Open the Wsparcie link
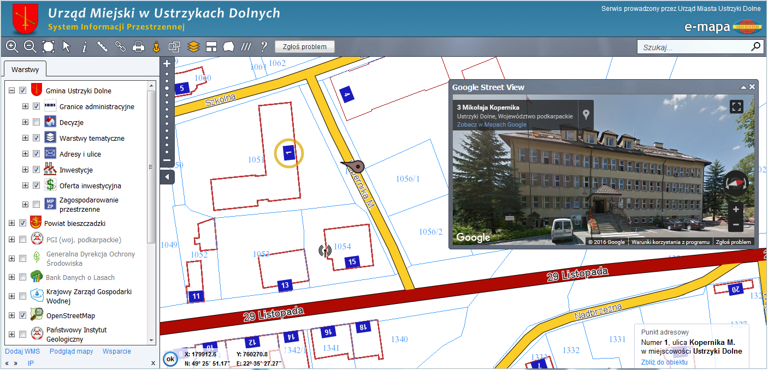 [117, 351]
